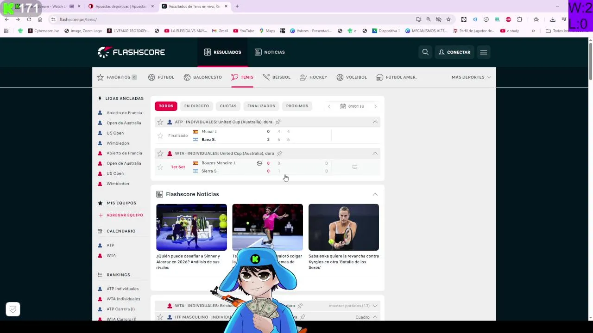Pin the ITF Masculino league

(x=303, y=317)
